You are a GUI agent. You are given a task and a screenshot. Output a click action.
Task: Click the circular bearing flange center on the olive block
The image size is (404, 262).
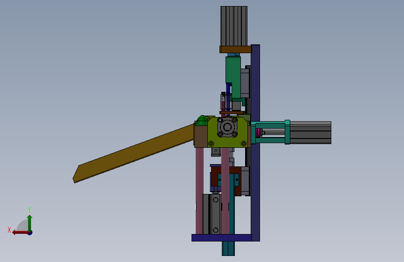pyautogui.click(x=227, y=127)
